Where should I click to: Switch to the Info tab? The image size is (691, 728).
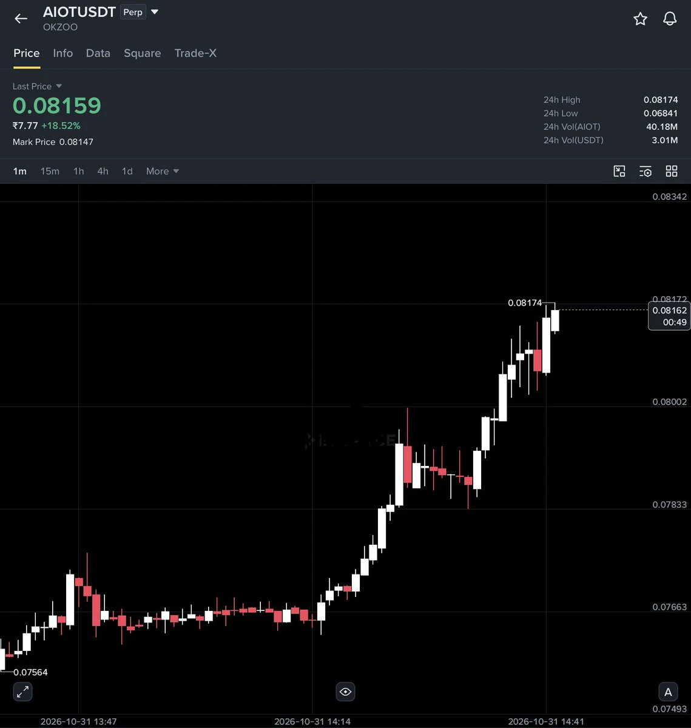pos(63,53)
